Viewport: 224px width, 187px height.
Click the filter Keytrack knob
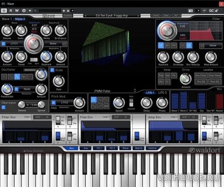[x=163, y=57]
